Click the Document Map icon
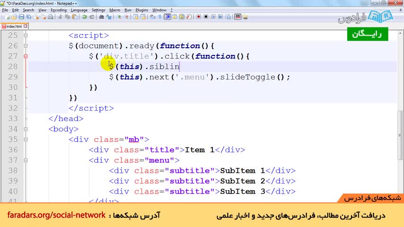The height and width of the screenshot is (227, 404). pyautogui.click(x=182, y=17)
